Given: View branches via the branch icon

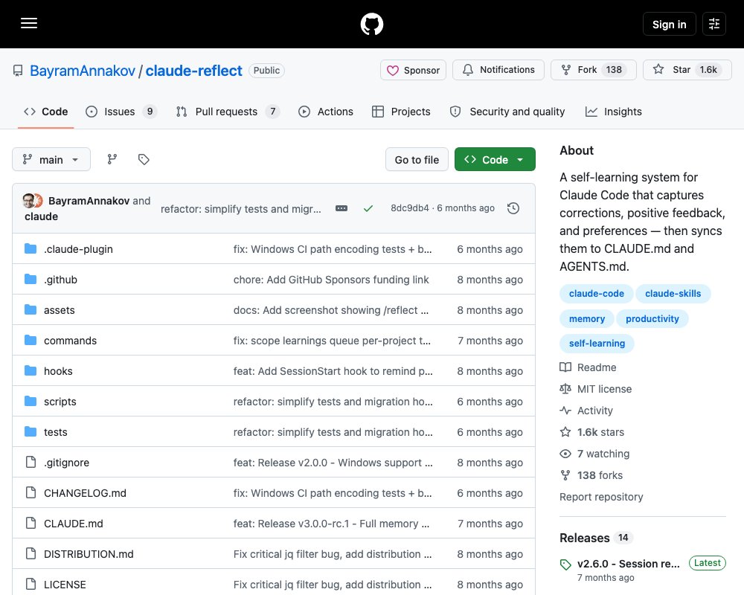Looking at the screenshot, I should [x=112, y=159].
